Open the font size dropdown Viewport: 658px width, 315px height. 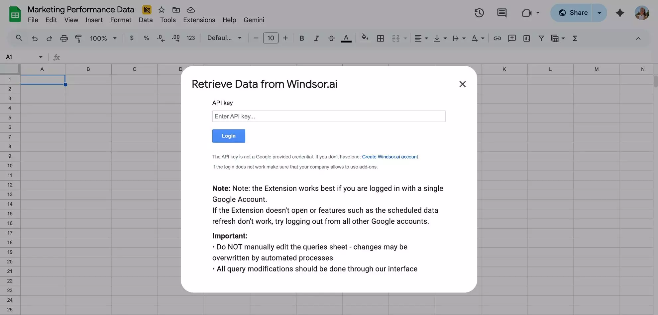tap(271, 38)
